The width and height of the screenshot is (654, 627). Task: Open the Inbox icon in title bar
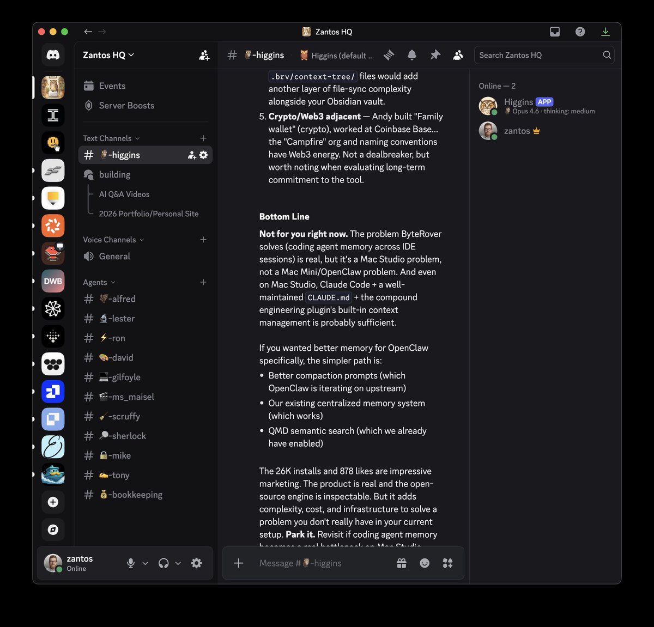pos(555,32)
